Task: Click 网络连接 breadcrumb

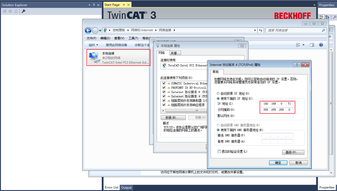Action: point(165,30)
